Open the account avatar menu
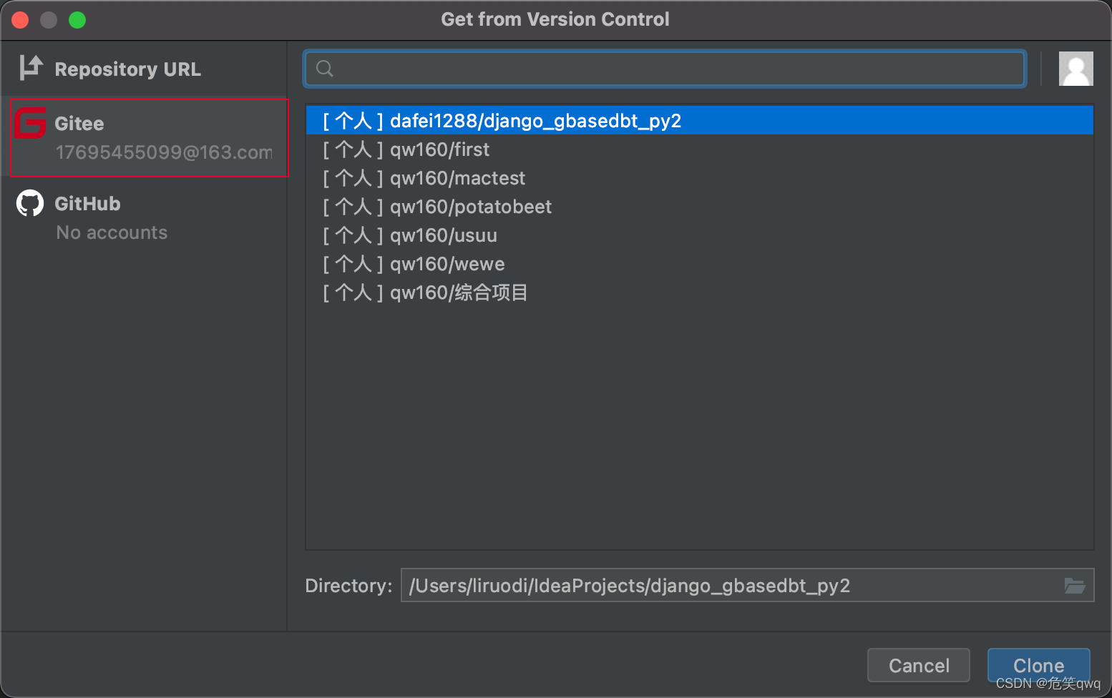1112x698 pixels. 1076,69
